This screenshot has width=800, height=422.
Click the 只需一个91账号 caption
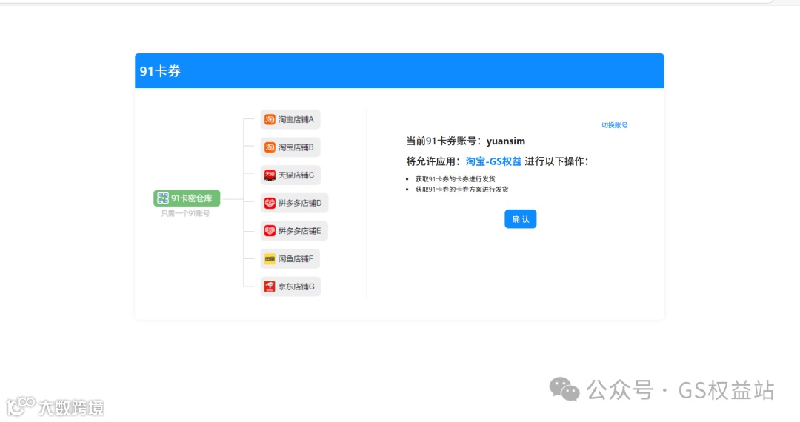click(185, 213)
